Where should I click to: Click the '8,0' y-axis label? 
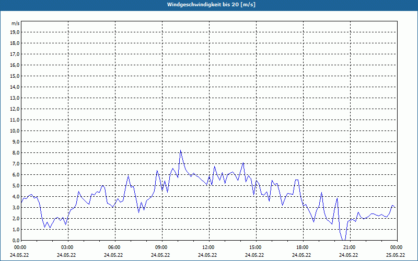tap(16, 152)
